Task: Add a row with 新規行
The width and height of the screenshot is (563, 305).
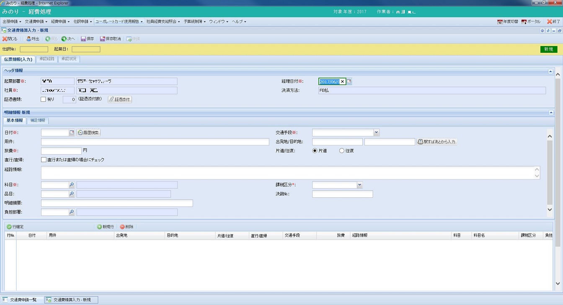Action: click(106, 227)
